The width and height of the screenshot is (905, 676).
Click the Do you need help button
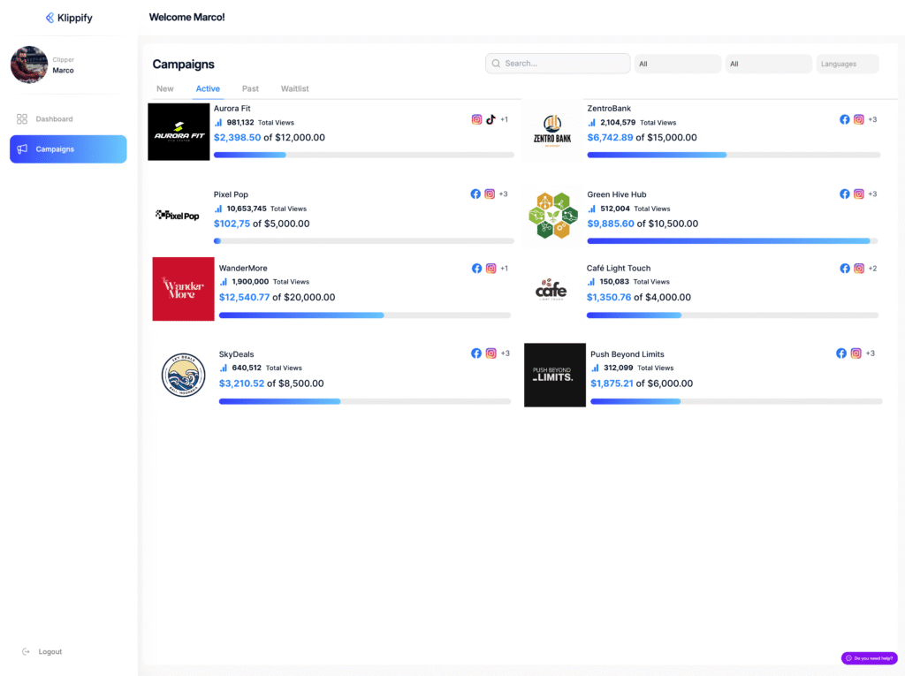click(869, 658)
